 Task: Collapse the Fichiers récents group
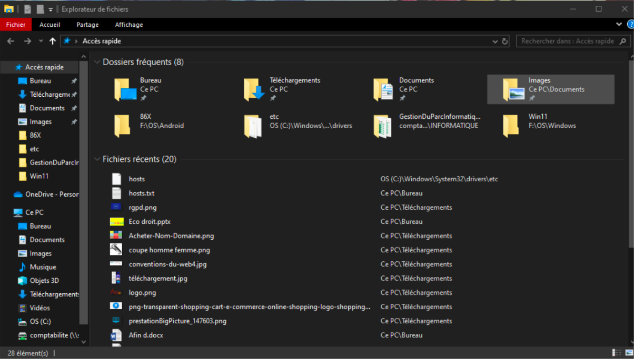(97, 159)
